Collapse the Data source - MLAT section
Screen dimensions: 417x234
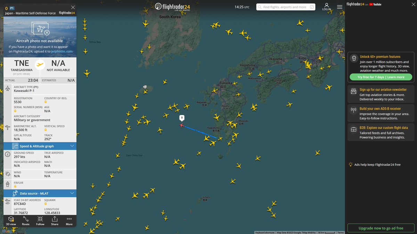(x=72, y=193)
